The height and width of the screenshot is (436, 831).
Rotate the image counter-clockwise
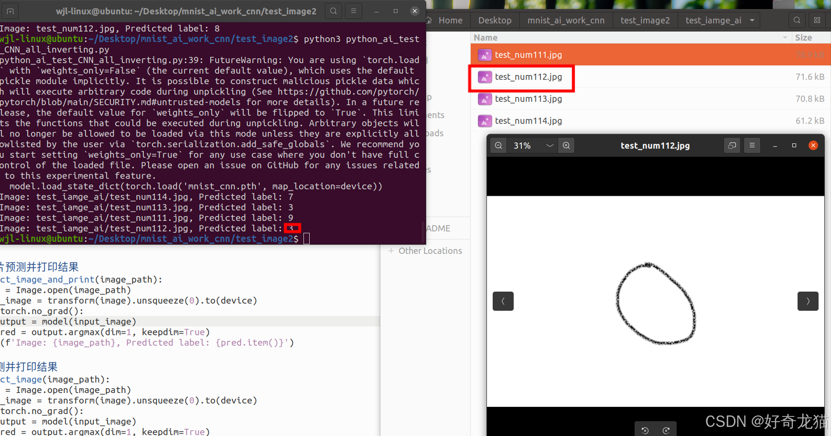coord(645,430)
